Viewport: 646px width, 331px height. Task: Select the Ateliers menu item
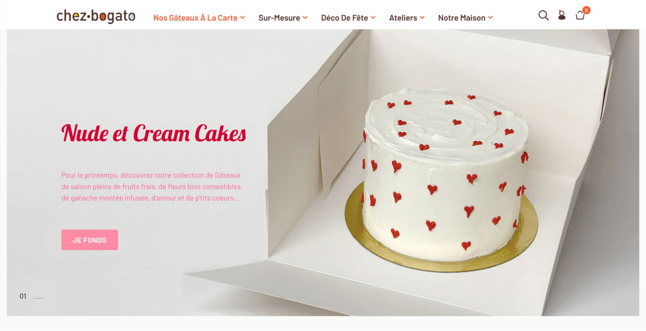(x=403, y=18)
